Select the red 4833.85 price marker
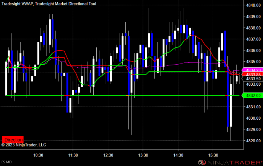Image resolution: width=263 pixels, height=166 pixels. point(252,74)
